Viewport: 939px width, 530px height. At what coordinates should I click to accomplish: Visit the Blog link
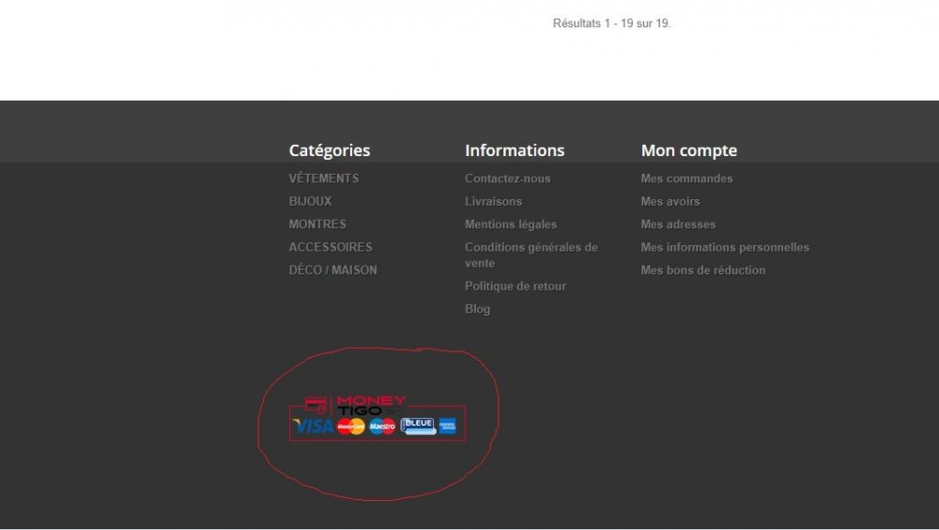click(x=477, y=309)
